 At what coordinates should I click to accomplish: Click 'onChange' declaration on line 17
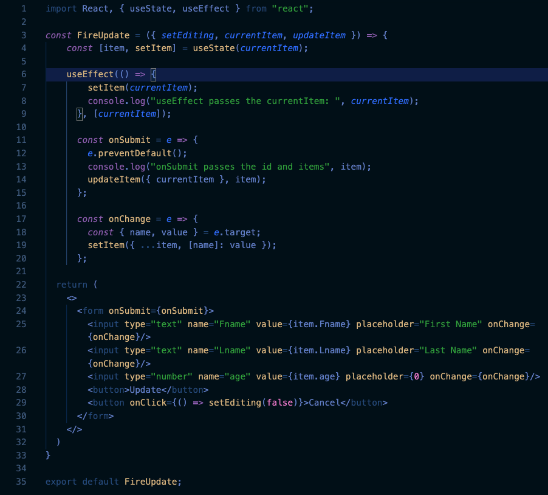tap(129, 219)
